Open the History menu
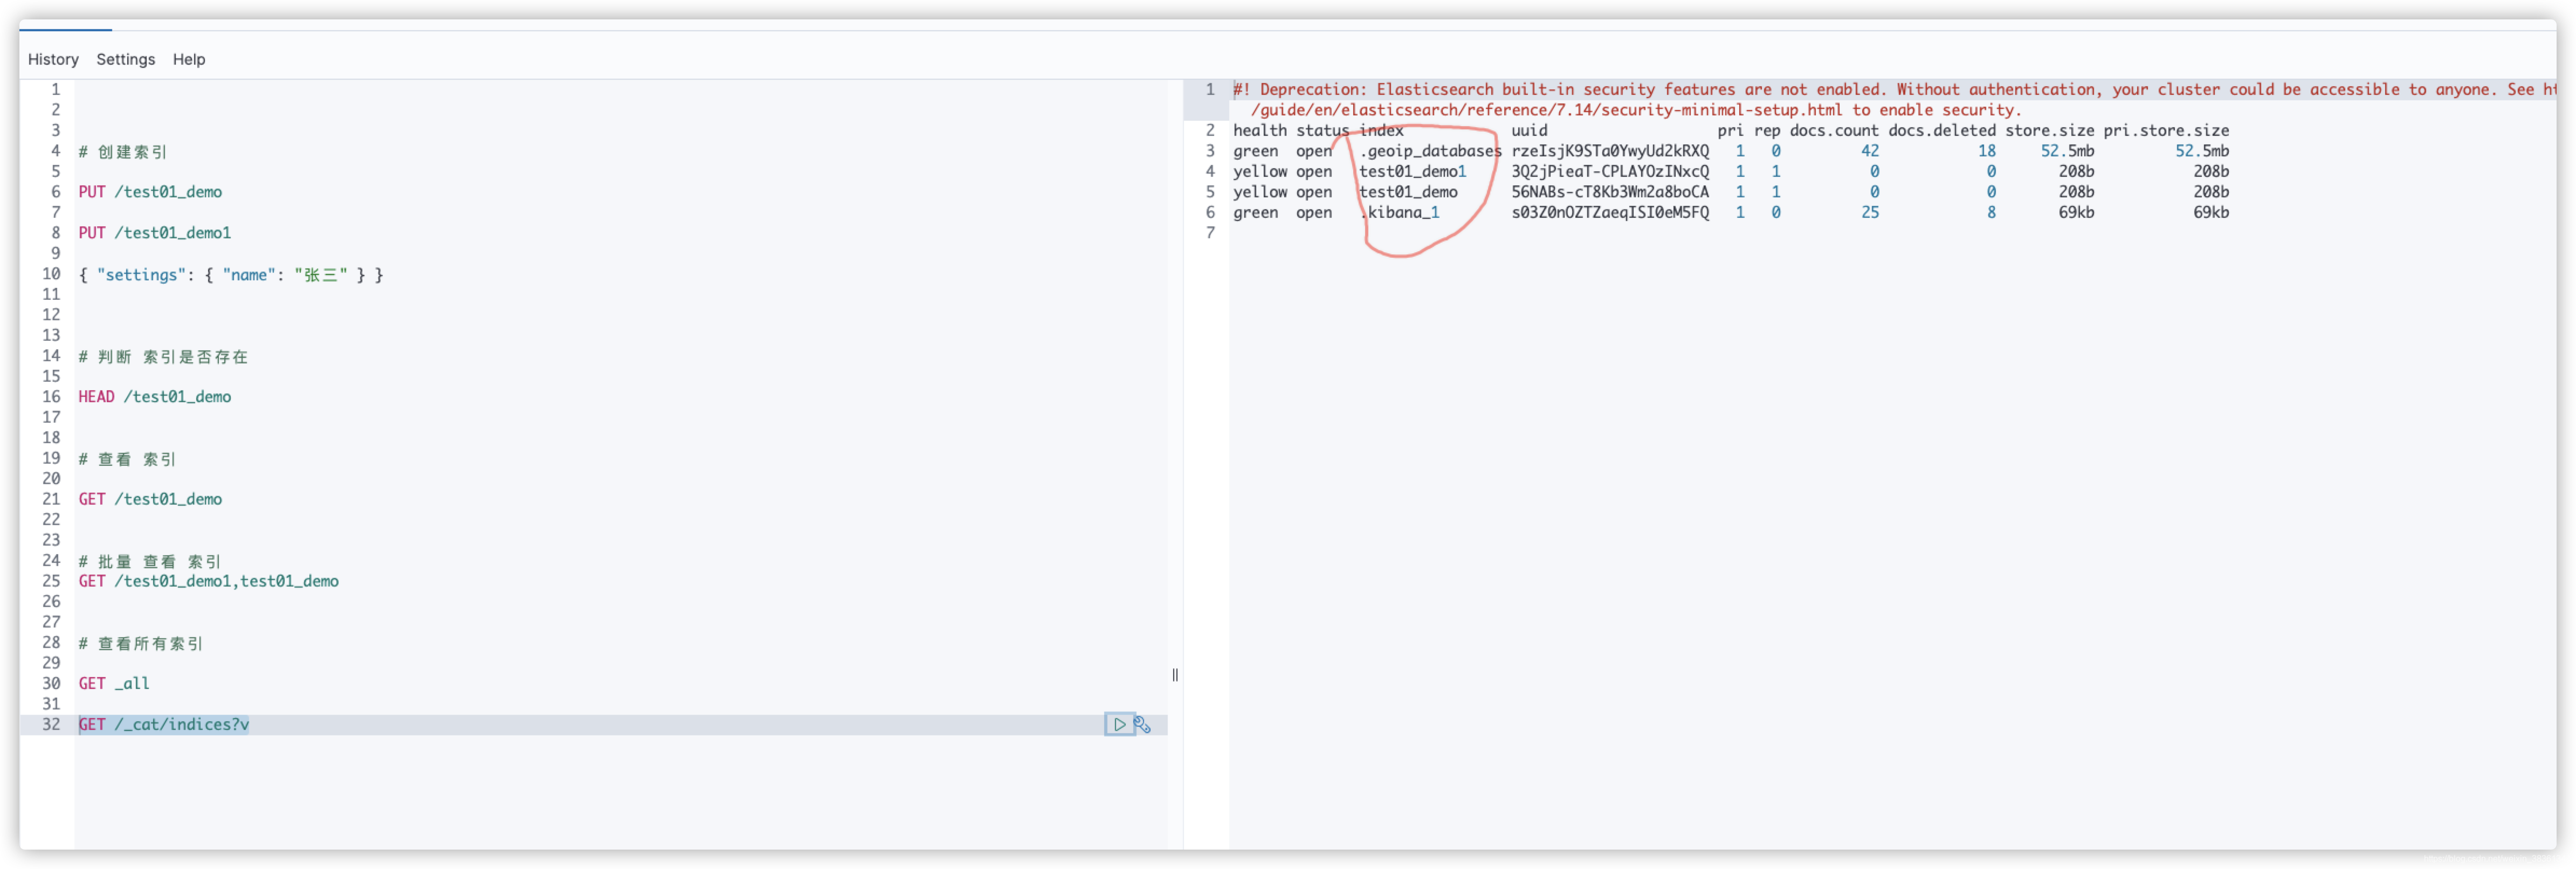 [x=53, y=59]
